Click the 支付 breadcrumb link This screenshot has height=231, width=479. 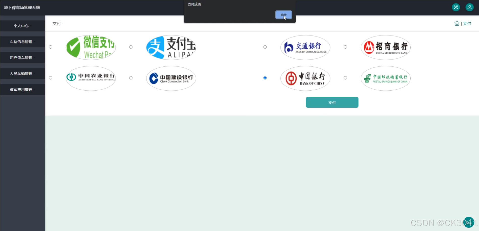(x=467, y=23)
